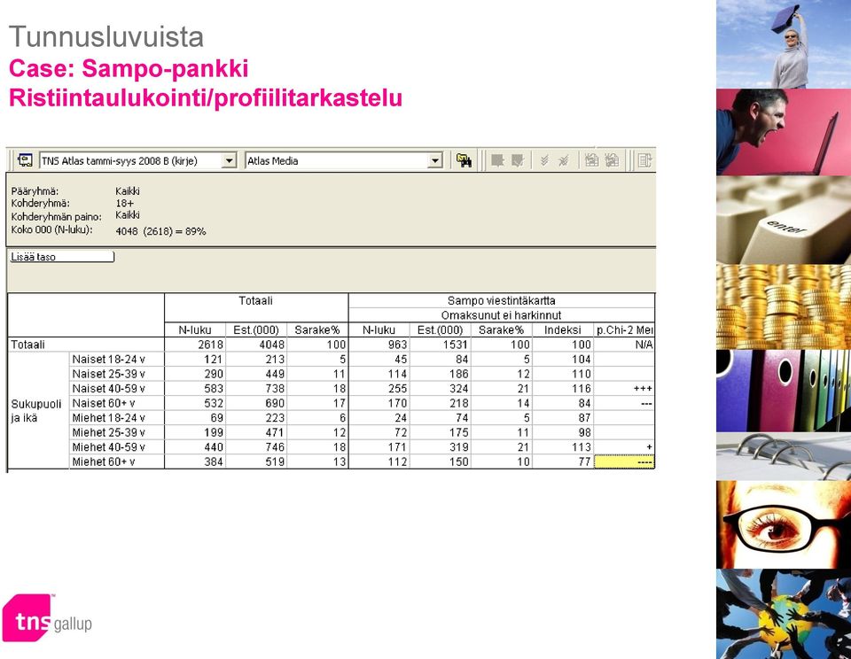Click index value 116 for Naiset 40-59 v
The height and width of the screenshot is (659, 851).
click(582, 388)
